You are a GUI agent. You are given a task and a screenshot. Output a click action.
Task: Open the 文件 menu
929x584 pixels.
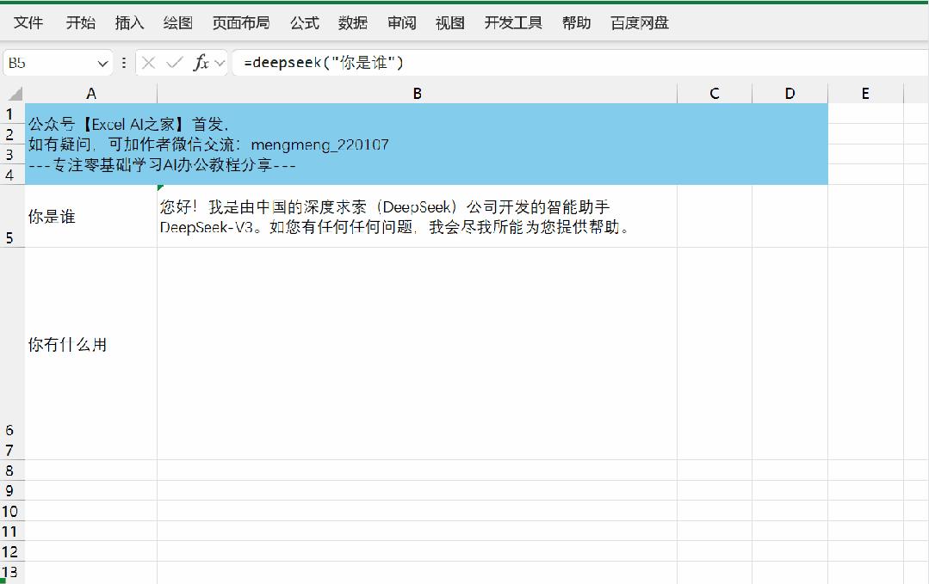(28, 23)
